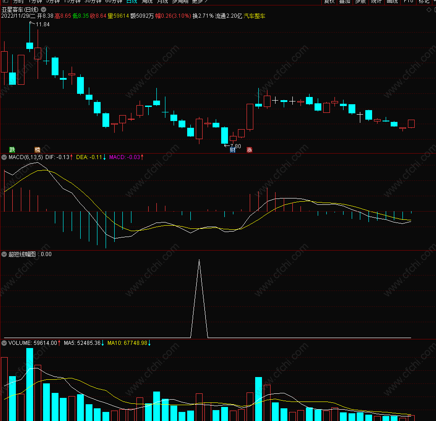Click the F10 toolbar button
Image resolution: width=436 pixels, height=421 pixels.
coord(408,1)
